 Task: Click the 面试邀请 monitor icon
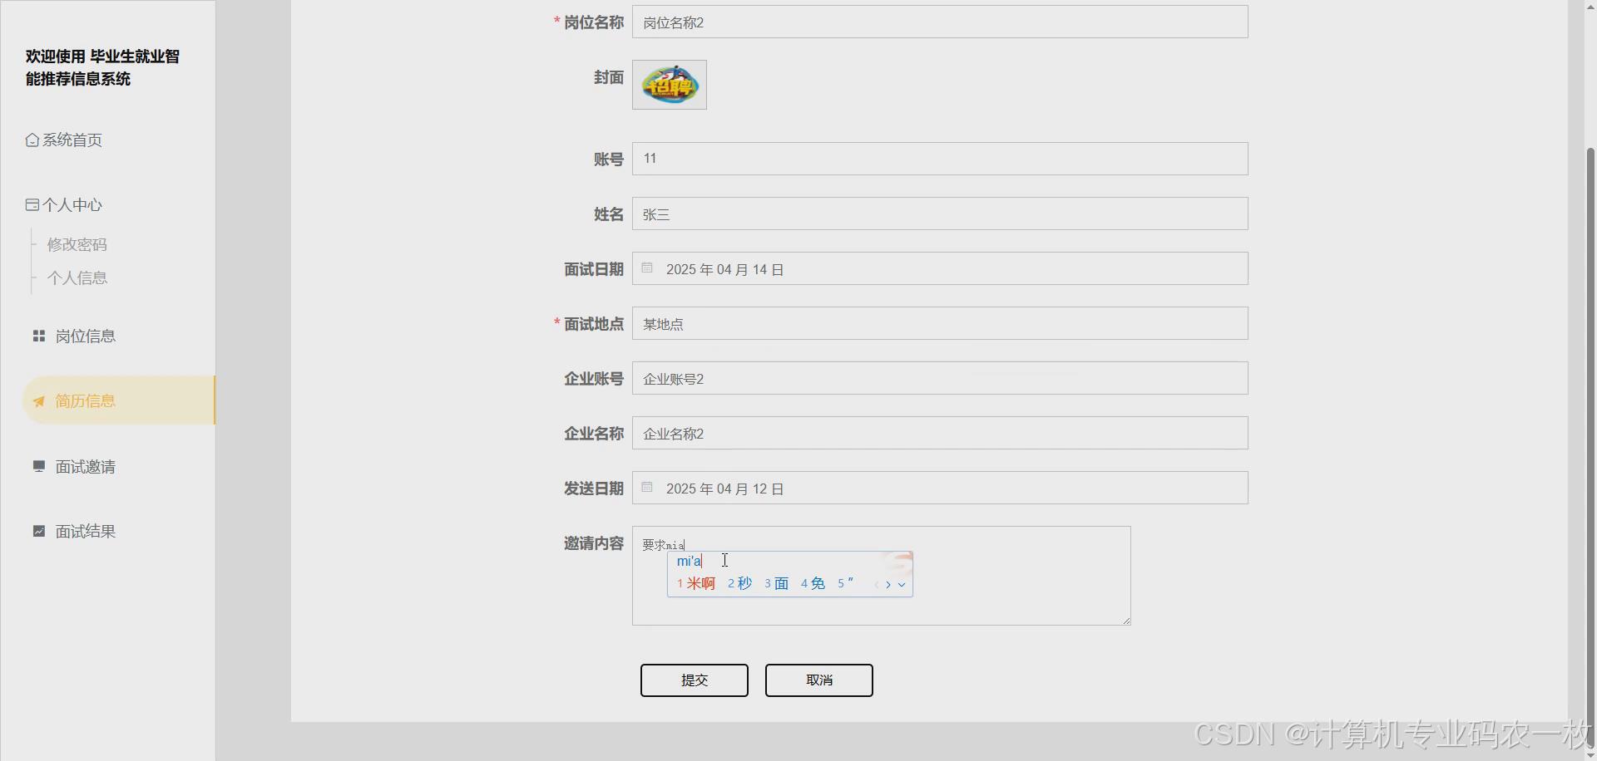38,466
